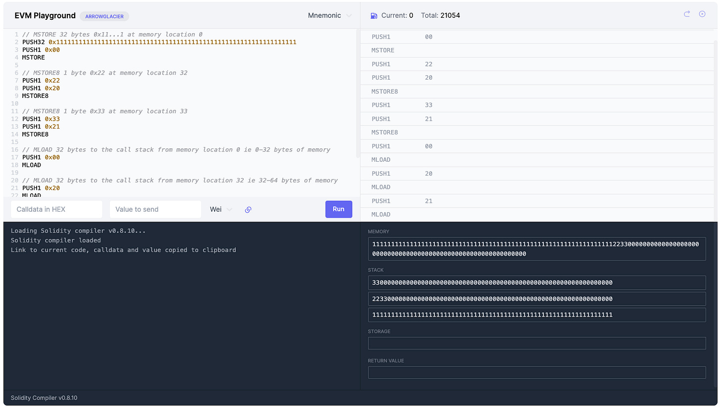
Task: Select the top stack value starting with 33
Action: (537, 282)
